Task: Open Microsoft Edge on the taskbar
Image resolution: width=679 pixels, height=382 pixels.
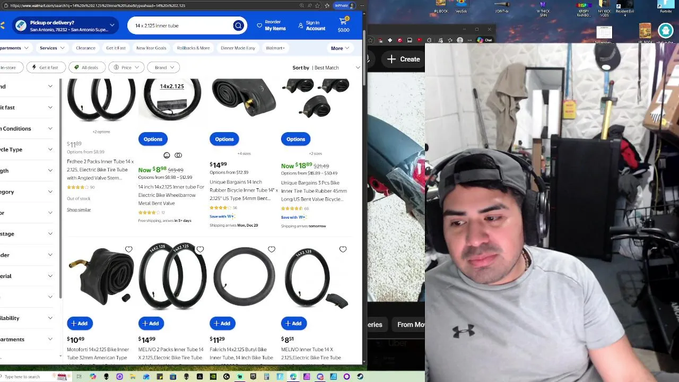Action: (x=293, y=377)
